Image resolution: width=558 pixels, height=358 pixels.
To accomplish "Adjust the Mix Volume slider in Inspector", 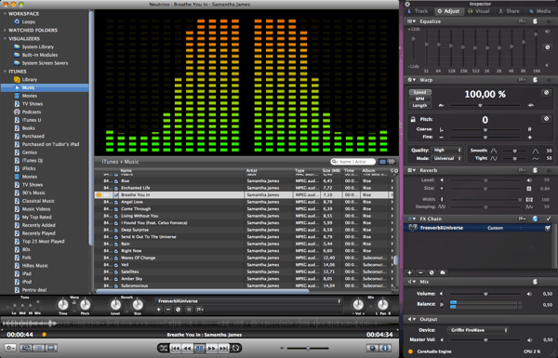I will click(x=485, y=294).
